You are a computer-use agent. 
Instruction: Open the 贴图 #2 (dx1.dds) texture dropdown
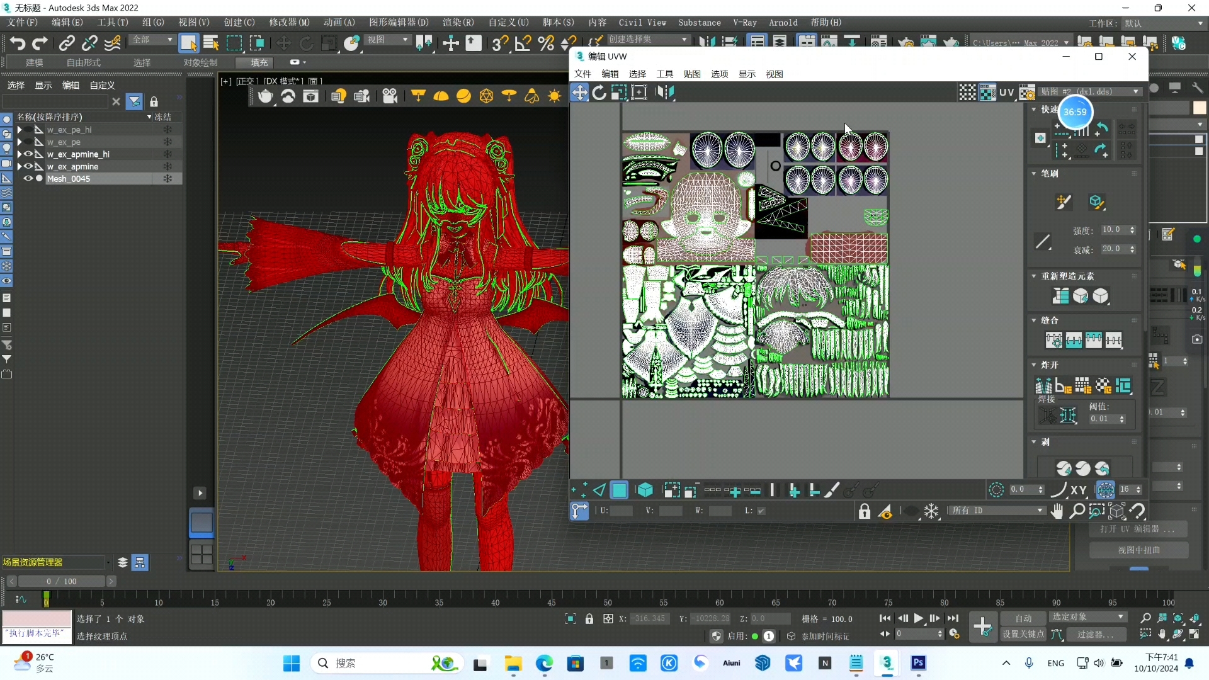pos(1089,92)
